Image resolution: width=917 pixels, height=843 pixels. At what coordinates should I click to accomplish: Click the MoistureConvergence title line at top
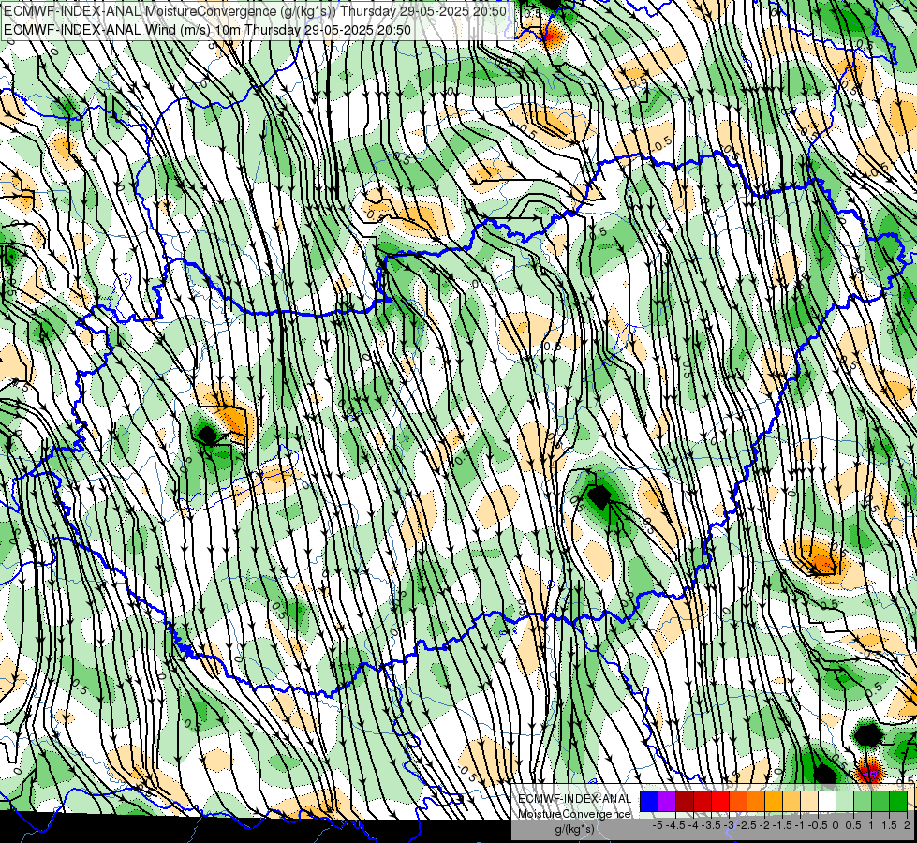pos(255,11)
